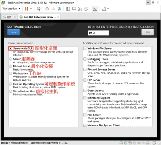Click the blue Done button
This screenshot has width=161, height=145.
[x=13, y=32]
